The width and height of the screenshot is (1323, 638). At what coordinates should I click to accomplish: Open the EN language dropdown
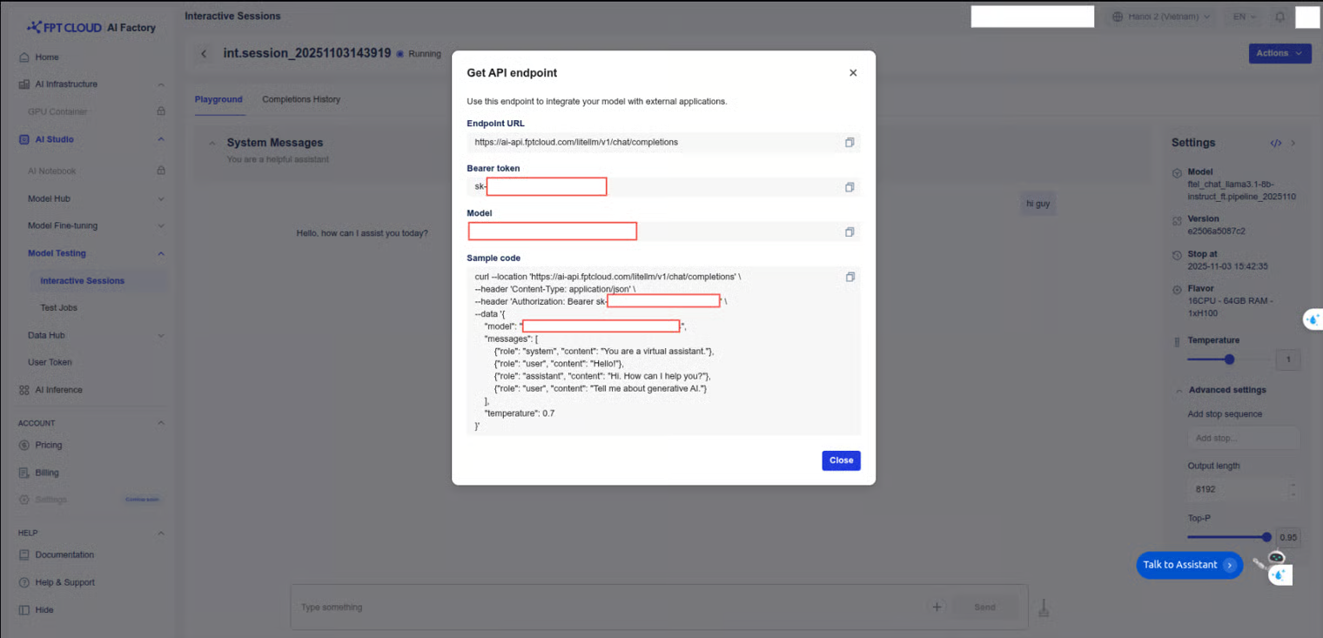pyautogui.click(x=1245, y=17)
